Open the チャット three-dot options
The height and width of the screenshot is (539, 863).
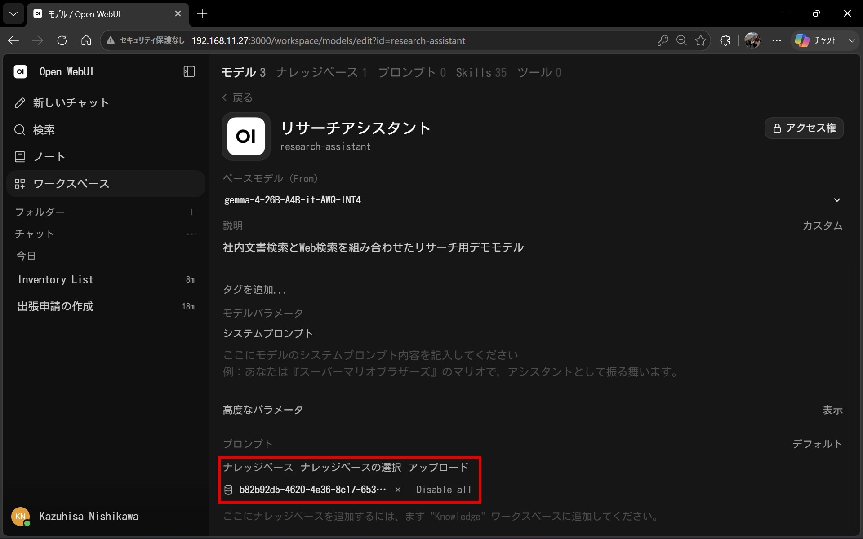pos(192,234)
